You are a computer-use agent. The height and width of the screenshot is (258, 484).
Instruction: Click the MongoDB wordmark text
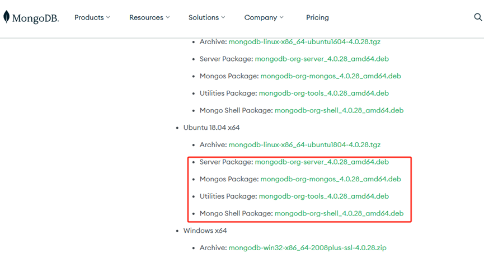coord(35,18)
